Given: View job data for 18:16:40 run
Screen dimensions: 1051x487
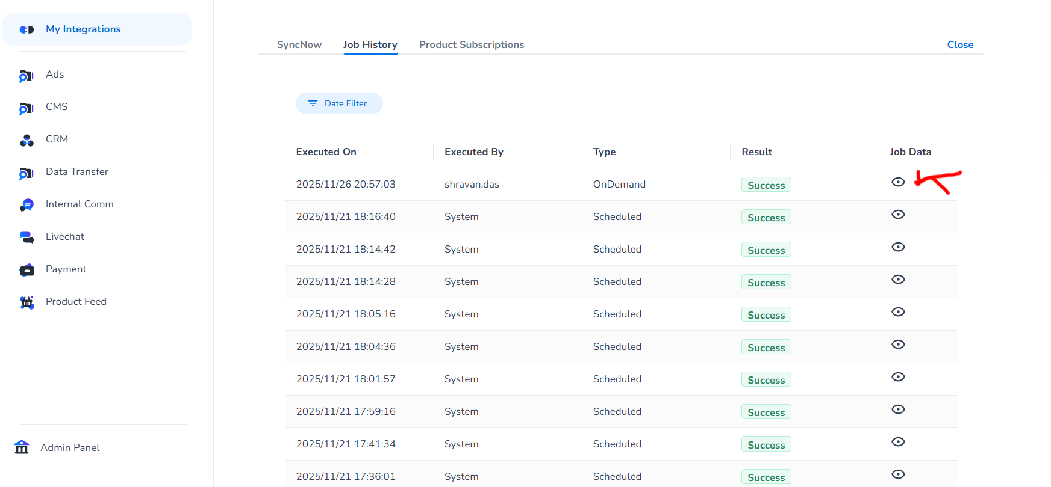Looking at the screenshot, I should click(x=898, y=215).
